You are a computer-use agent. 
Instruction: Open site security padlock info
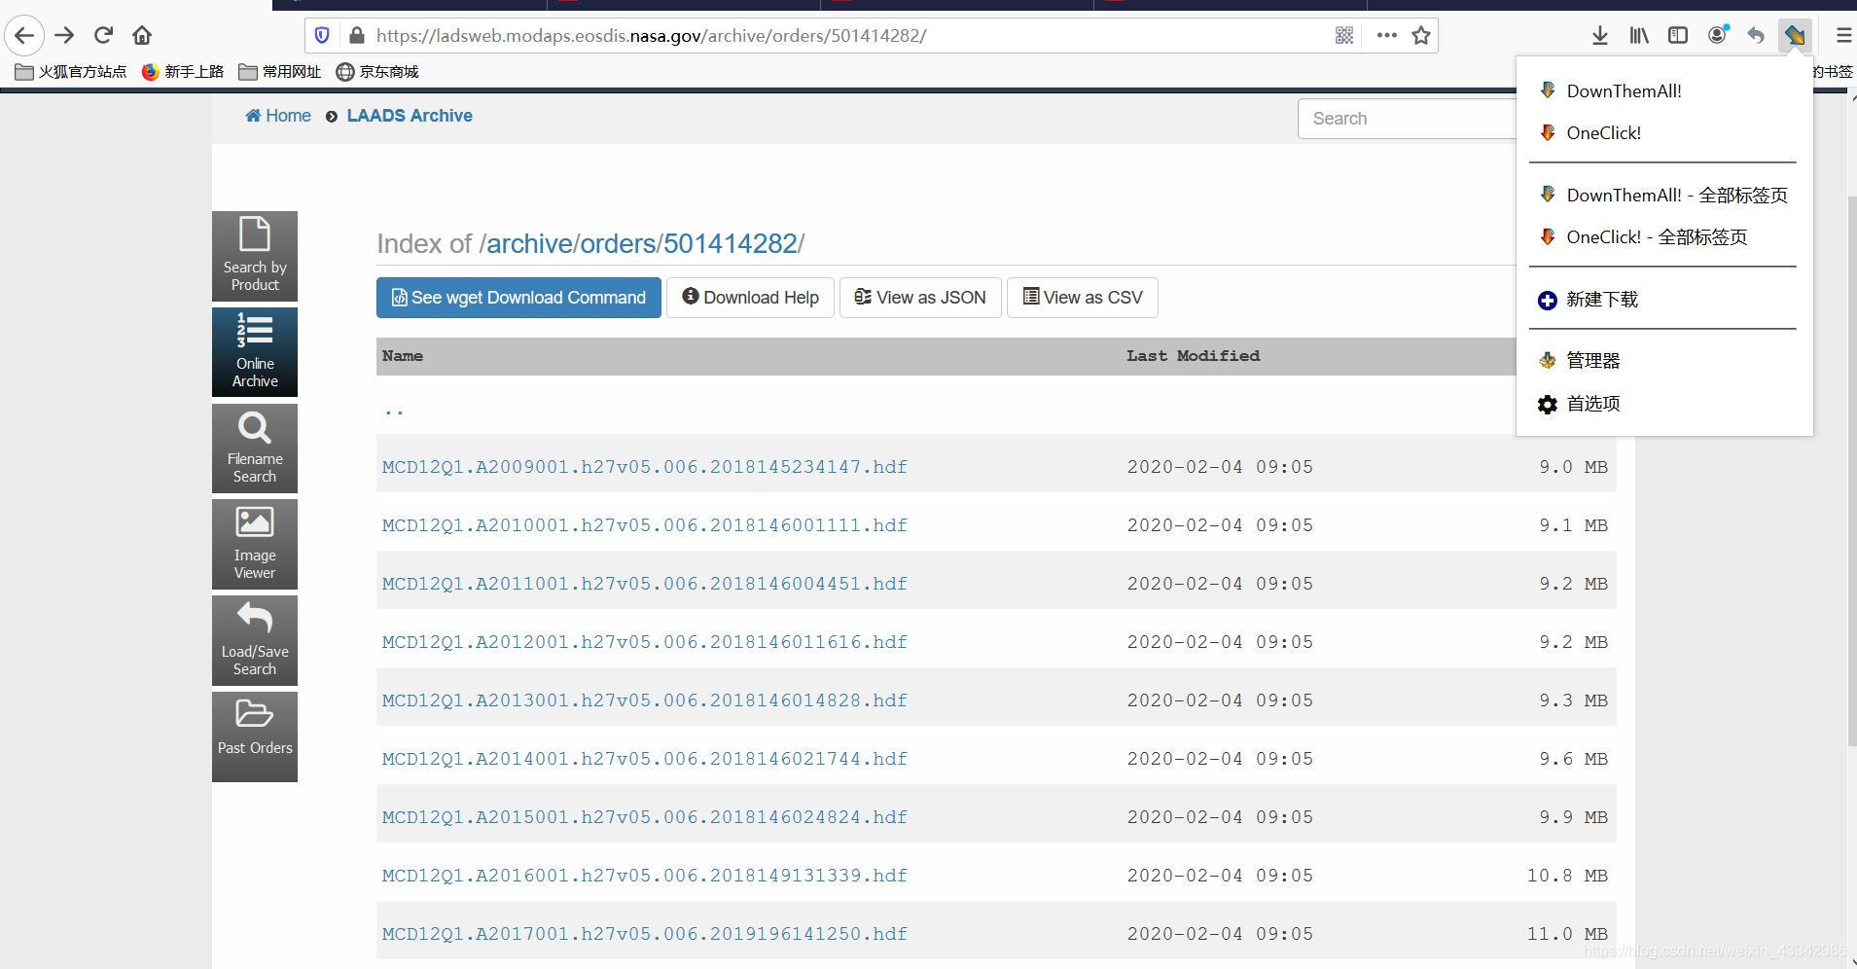tap(357, 36)
